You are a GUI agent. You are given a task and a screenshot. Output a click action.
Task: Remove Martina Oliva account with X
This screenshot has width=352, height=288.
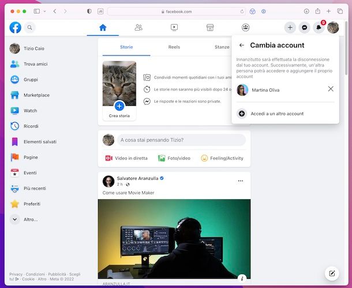tap(331, 89)
